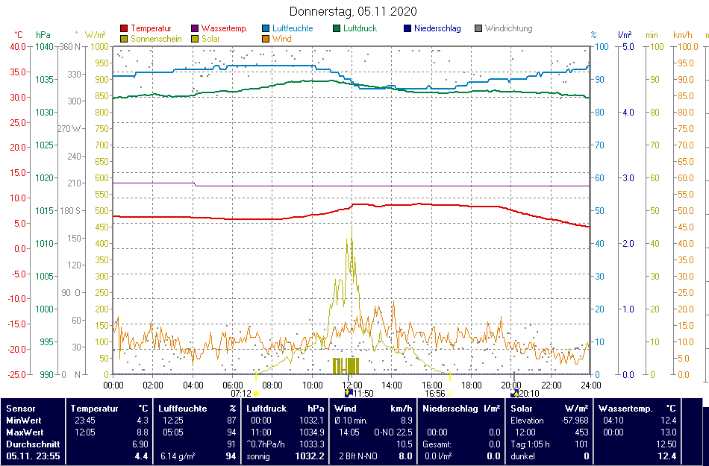Click the 05.11. 23:55 timestamp
The height and width of the screenshot is (466, 709).
pyautogui.click(x=33, y=456)
